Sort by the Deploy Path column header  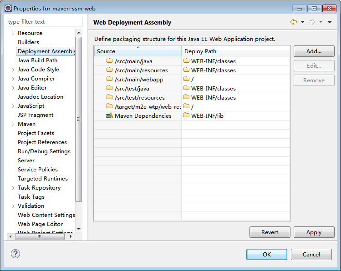tap(235, 51)
